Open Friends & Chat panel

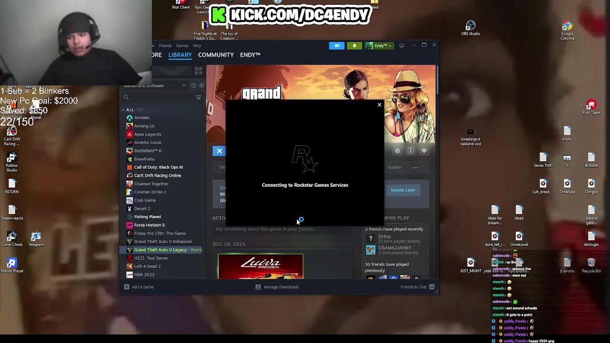417,287
